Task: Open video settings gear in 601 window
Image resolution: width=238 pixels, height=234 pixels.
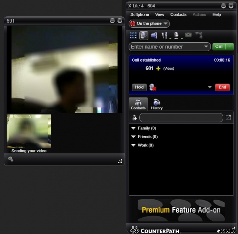Action: [11, 159]
